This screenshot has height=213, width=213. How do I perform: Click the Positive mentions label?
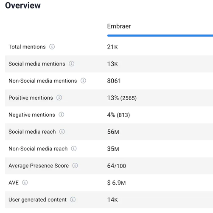31,98
